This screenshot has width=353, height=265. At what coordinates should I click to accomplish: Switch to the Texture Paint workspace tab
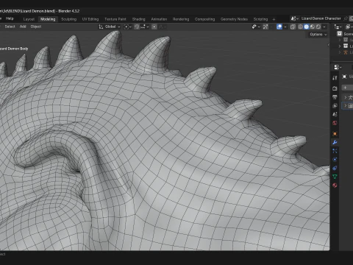(x=115, y=19)
